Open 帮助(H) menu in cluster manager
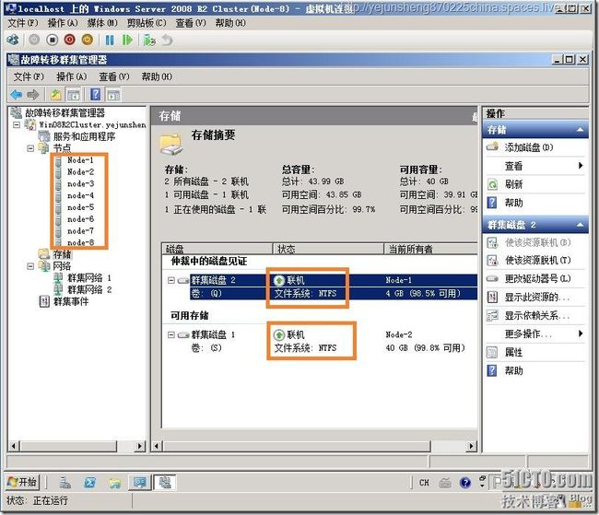Viewport: 599px width, 515px height. 157,76
